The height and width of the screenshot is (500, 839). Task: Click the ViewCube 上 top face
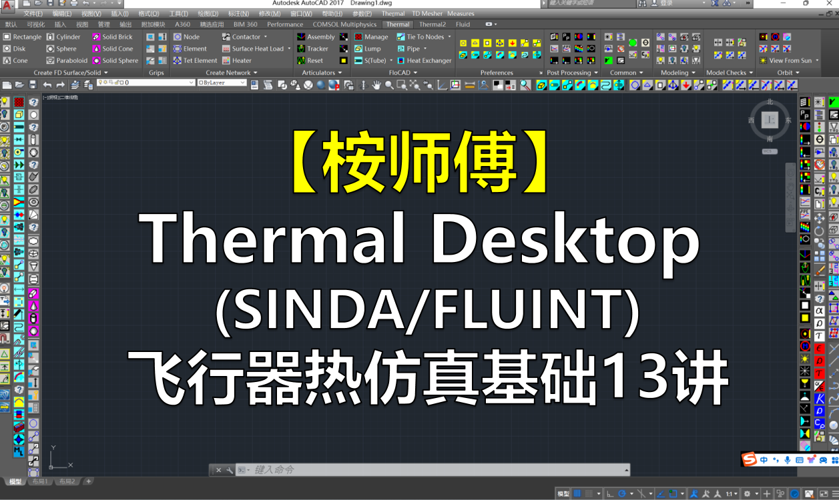pos(770,120)
